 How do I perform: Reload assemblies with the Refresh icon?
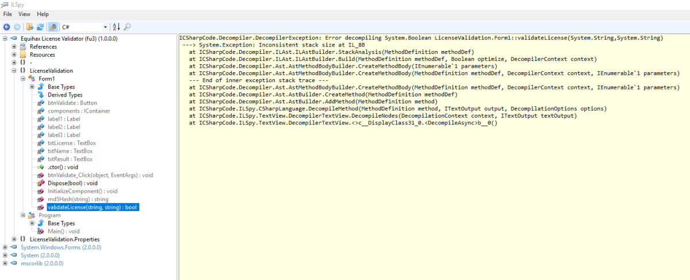click(x=40, y=27)
